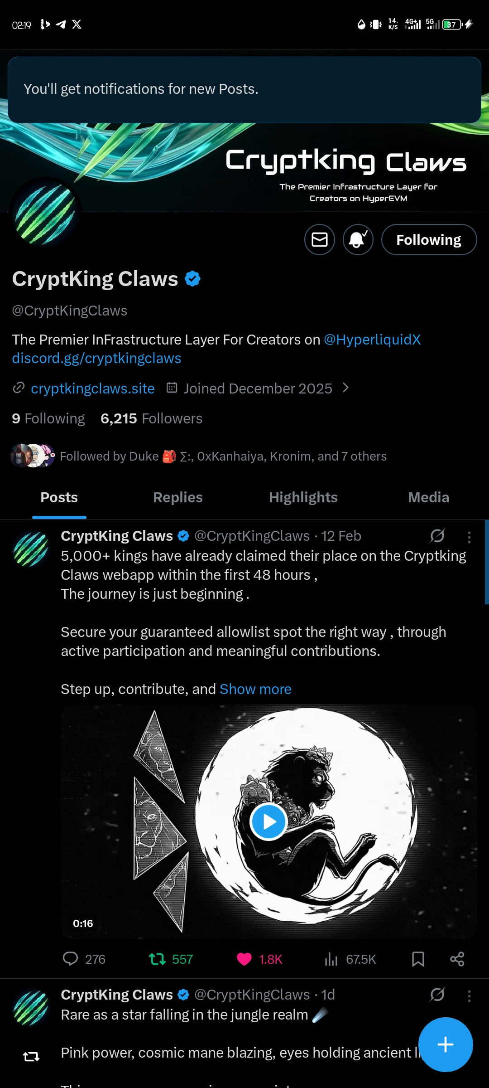The height and width of the screenshot is (1088, 489).
Task: Switch to the Media tab
Action: click(x=428, y=497)
